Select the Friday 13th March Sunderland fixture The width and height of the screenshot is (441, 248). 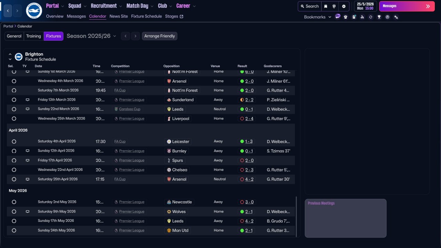(14, 100)
